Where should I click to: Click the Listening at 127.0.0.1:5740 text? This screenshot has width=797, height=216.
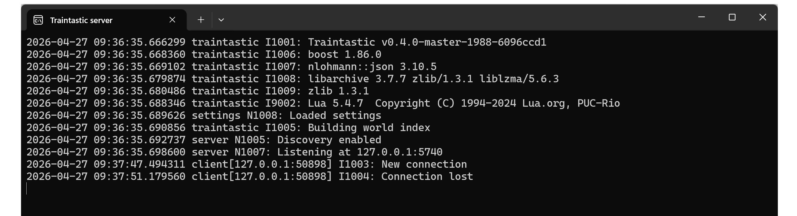360,152
